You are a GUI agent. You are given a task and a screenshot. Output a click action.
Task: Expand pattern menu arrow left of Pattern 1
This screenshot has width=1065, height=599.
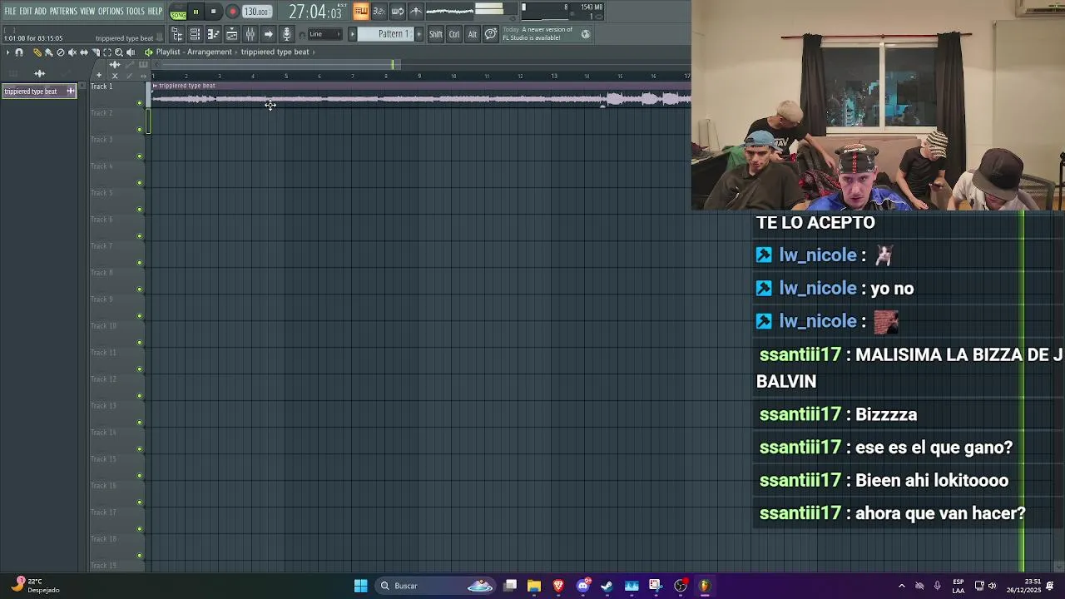click(352, 34)
